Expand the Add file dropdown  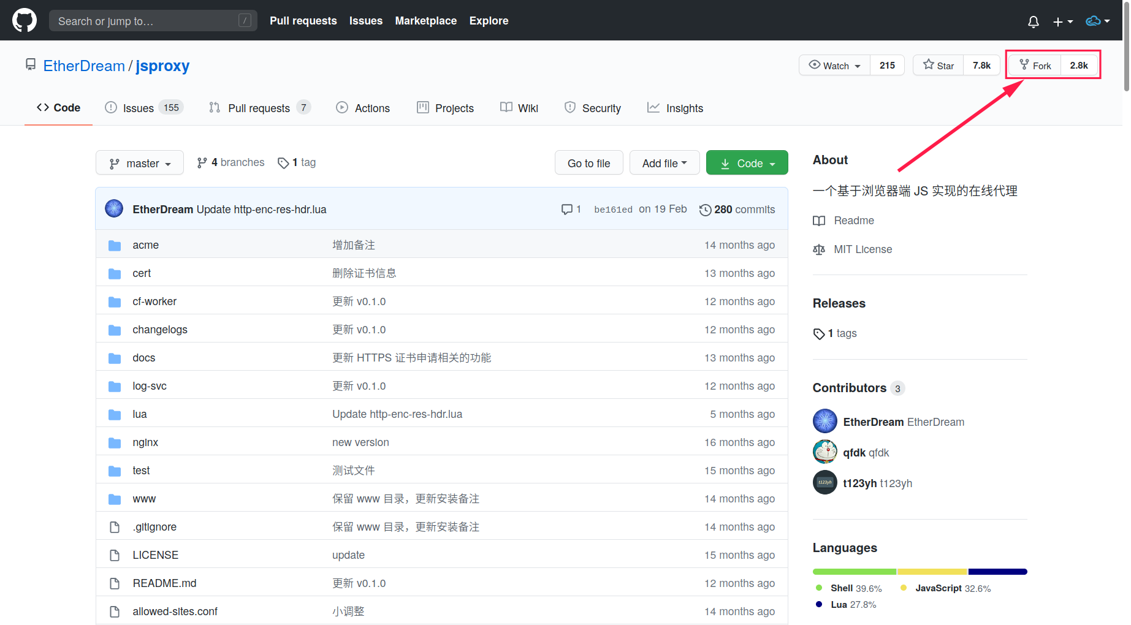[665, 163]
